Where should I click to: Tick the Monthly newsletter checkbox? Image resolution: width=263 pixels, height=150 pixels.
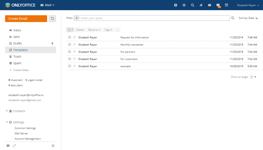69,44
